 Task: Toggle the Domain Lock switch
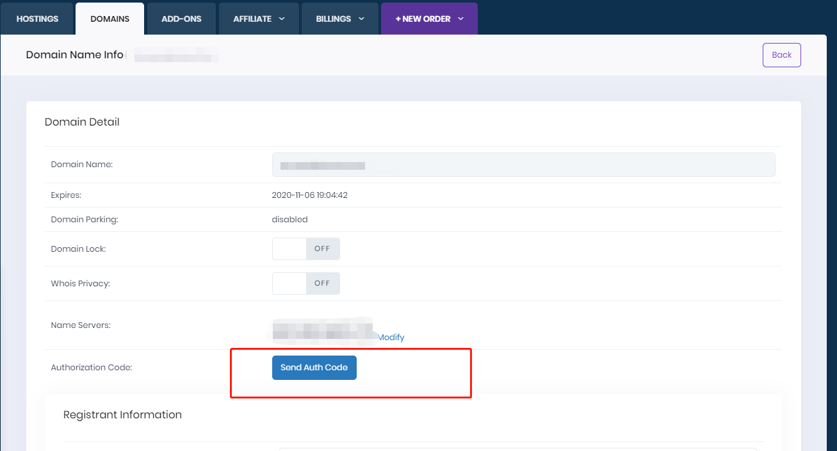[x=305, y=249]
